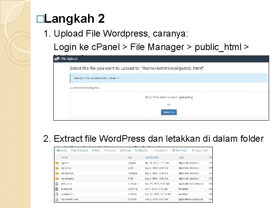This screenshot has height=208, width=278.
Task: Click the maximum file size info banner
Action: pyautogui.click(x=169, y=78)
